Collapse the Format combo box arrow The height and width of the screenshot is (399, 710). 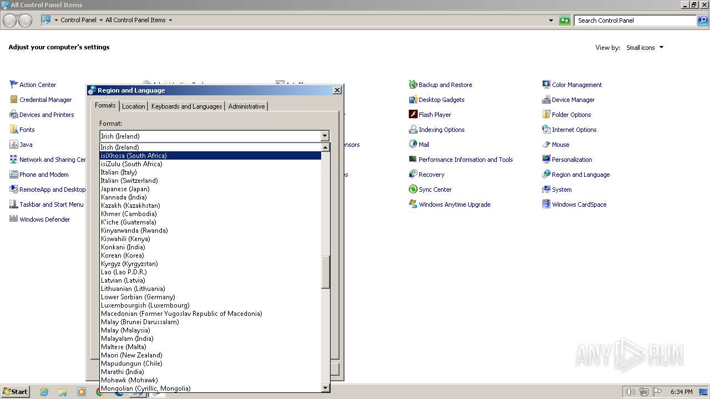tap(324, 136)
